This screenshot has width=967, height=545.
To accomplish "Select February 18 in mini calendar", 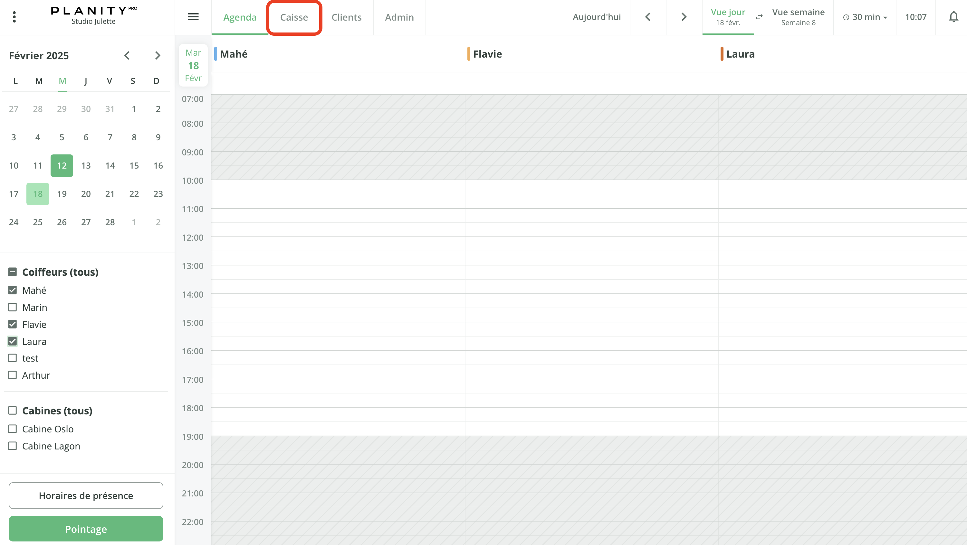I will pos(38,194).
